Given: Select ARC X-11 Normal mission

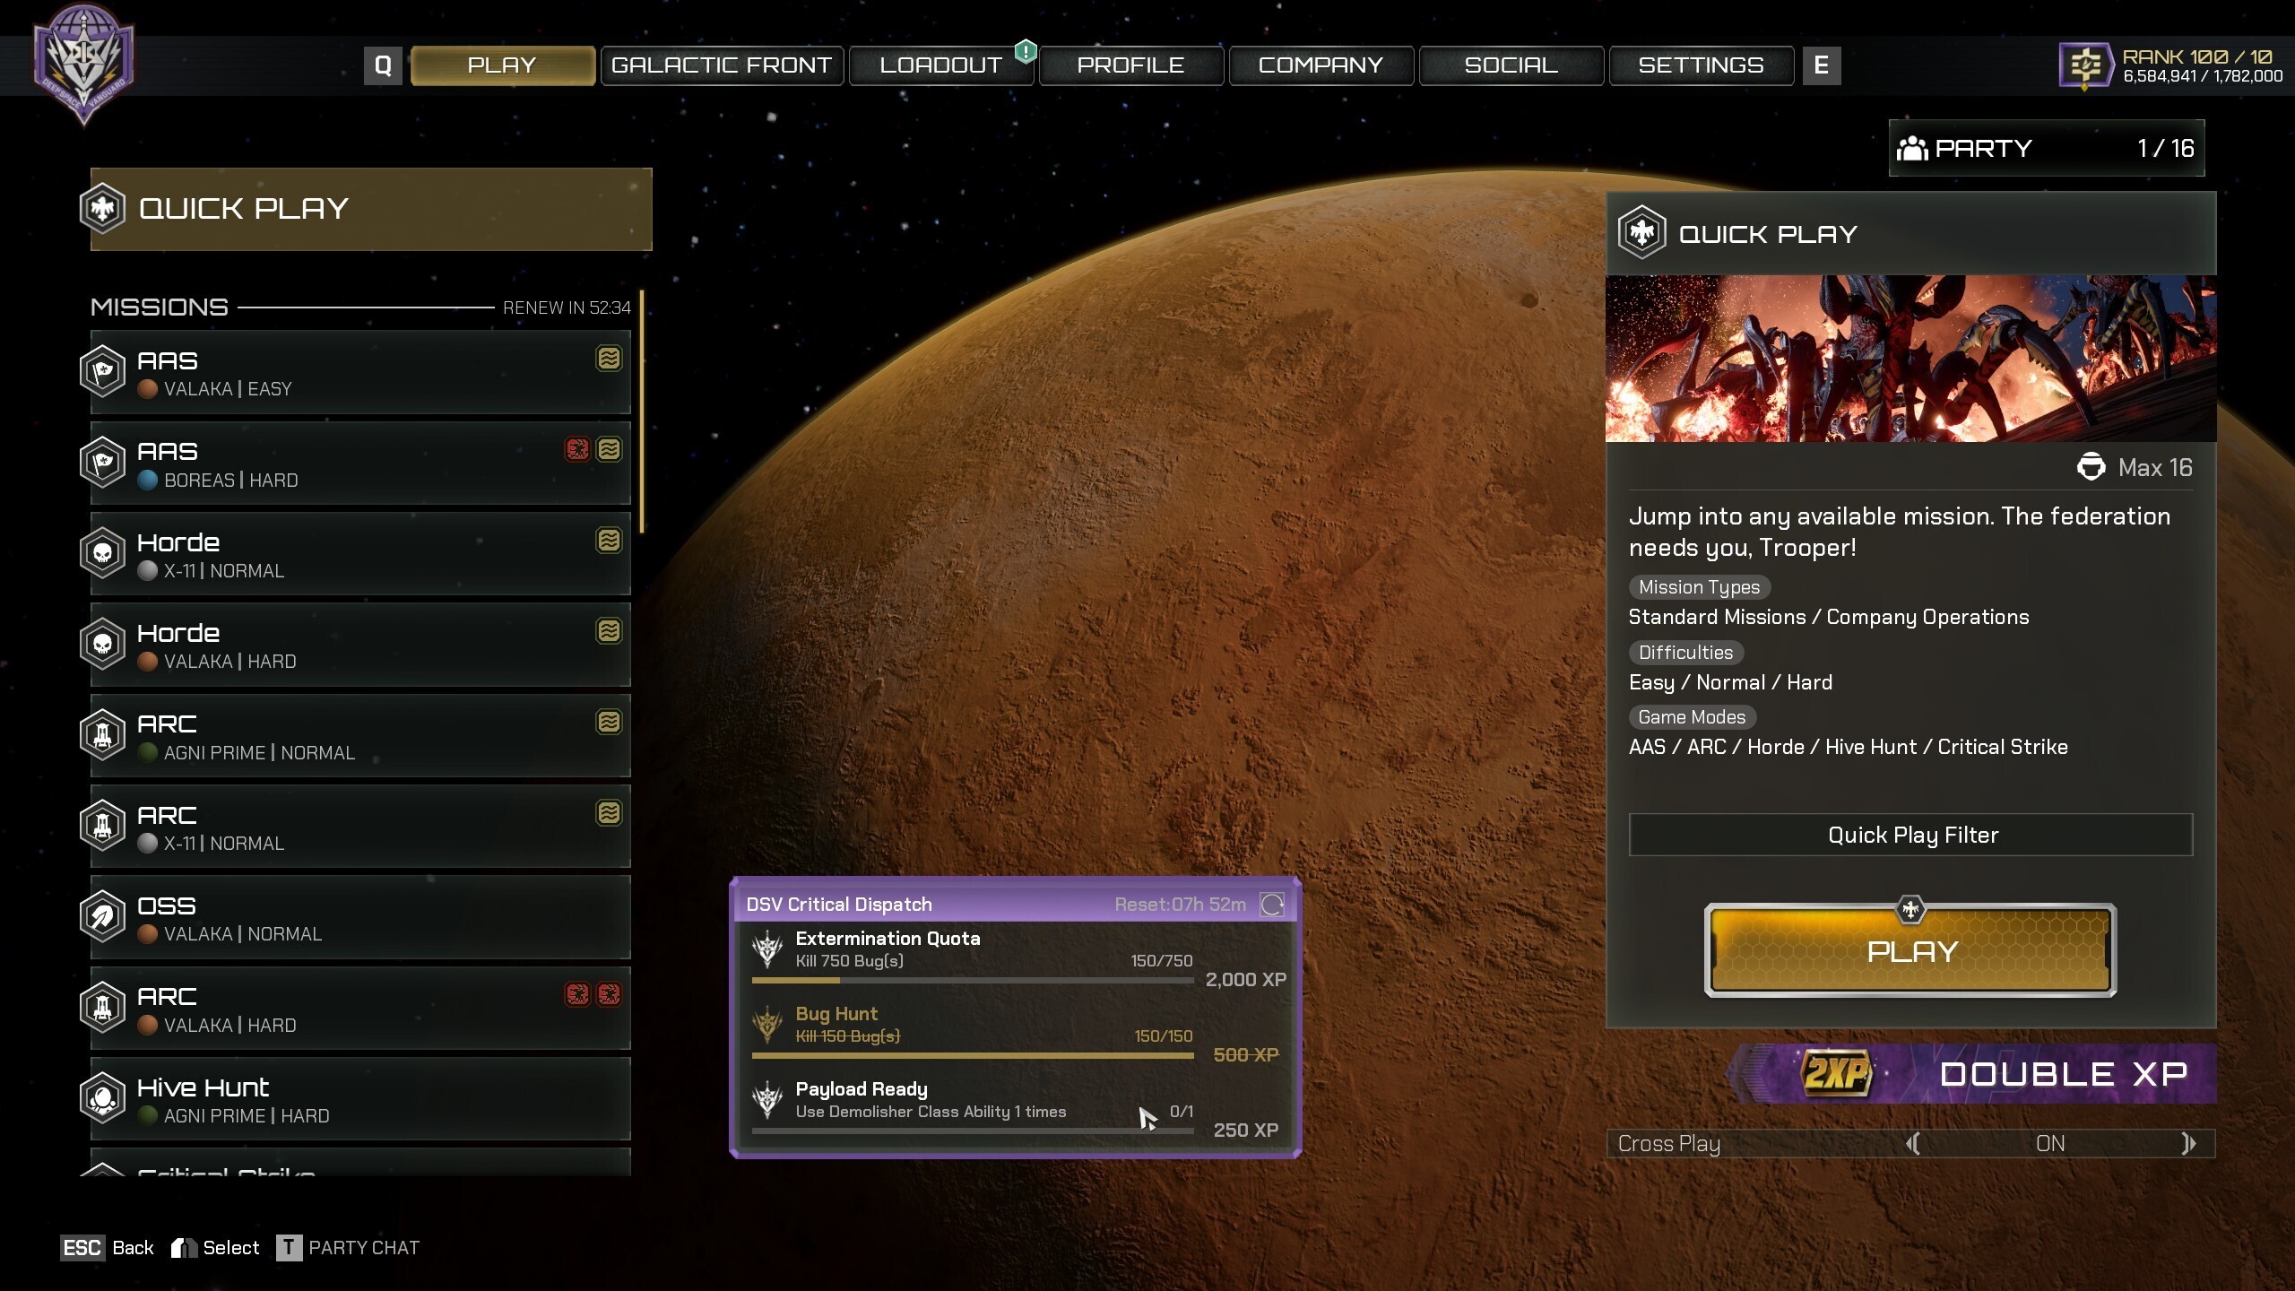Looking at the screenshot, I should [360, 827].
